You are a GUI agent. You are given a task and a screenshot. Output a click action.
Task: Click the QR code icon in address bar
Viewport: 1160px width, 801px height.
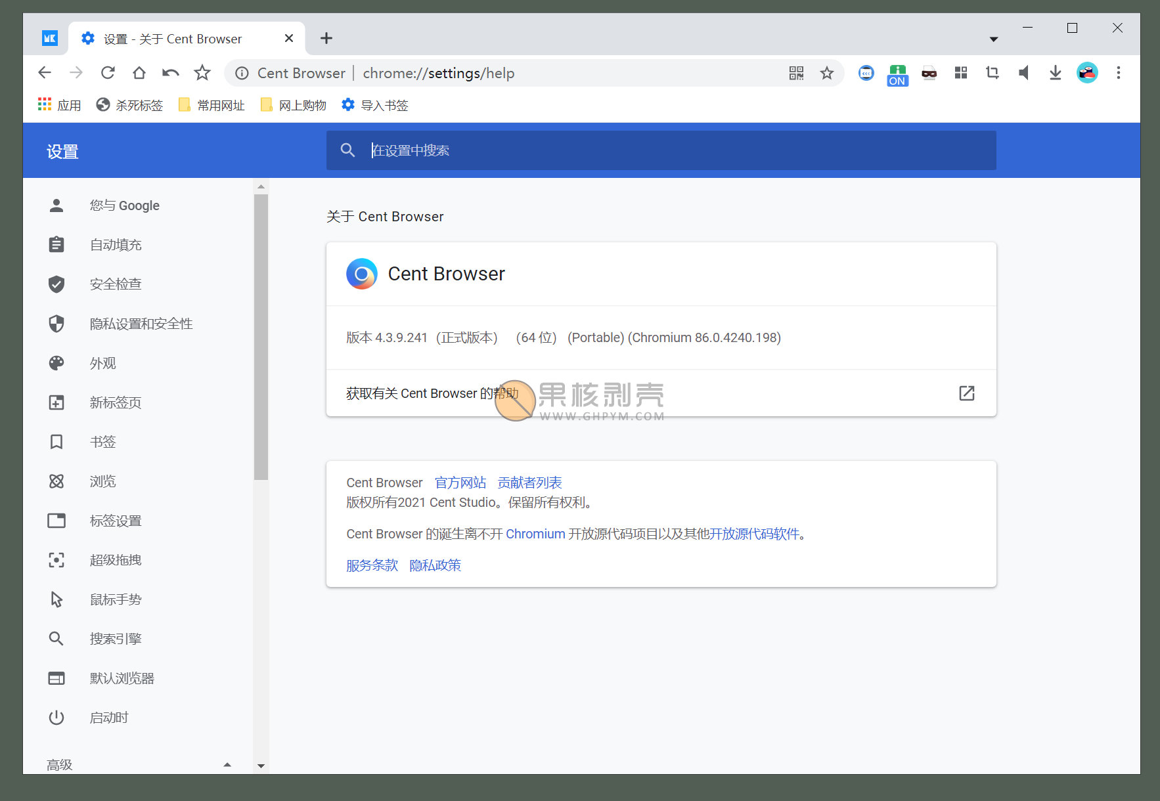796,73
